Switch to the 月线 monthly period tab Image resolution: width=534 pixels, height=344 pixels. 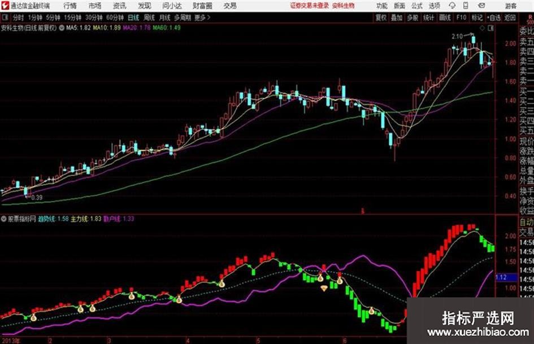(x=165, y=18)
